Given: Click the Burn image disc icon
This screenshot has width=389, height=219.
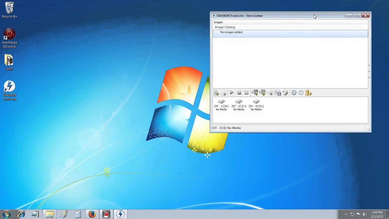Looking at the screenshot, I should click(285, 93).
